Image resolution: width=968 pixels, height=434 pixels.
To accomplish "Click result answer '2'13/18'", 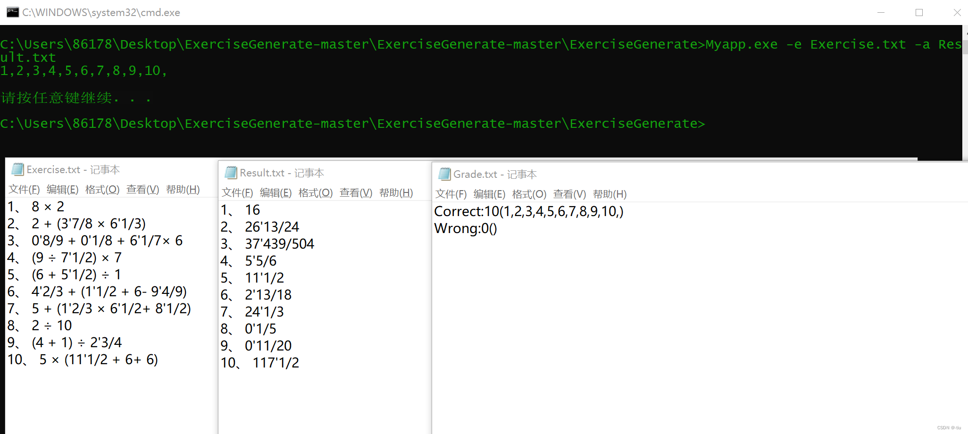I will point(268,295).
